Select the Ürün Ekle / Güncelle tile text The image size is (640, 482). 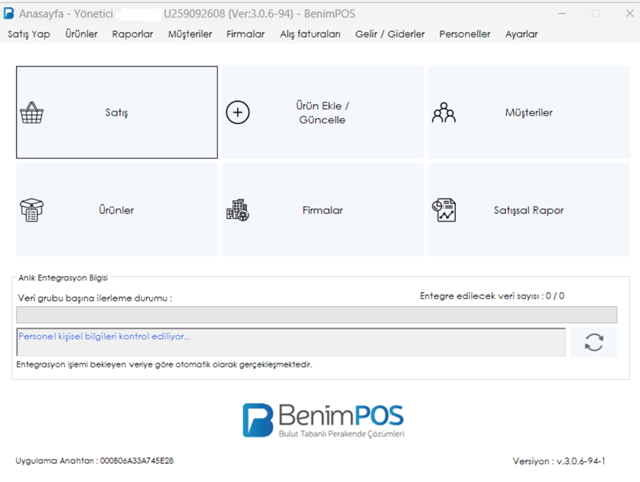tap(322, 113)
